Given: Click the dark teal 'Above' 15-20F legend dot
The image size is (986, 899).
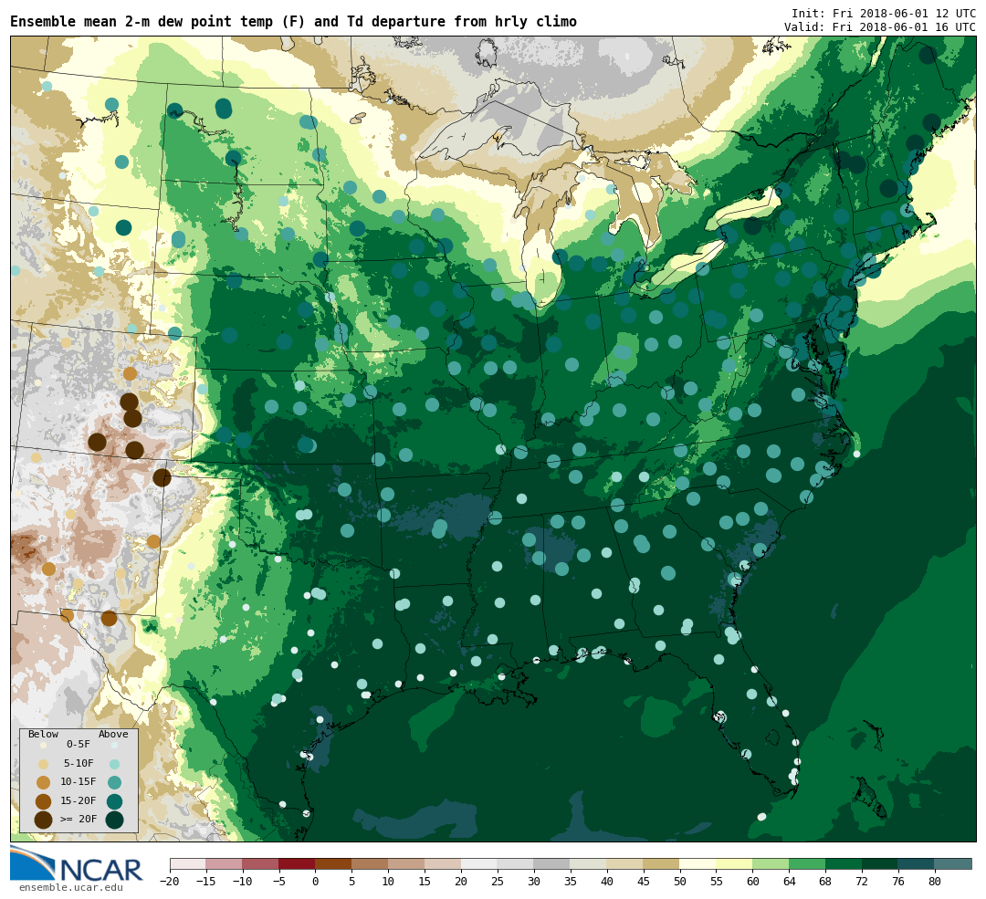Looking at the screenshot, I should tap(114, 801).
